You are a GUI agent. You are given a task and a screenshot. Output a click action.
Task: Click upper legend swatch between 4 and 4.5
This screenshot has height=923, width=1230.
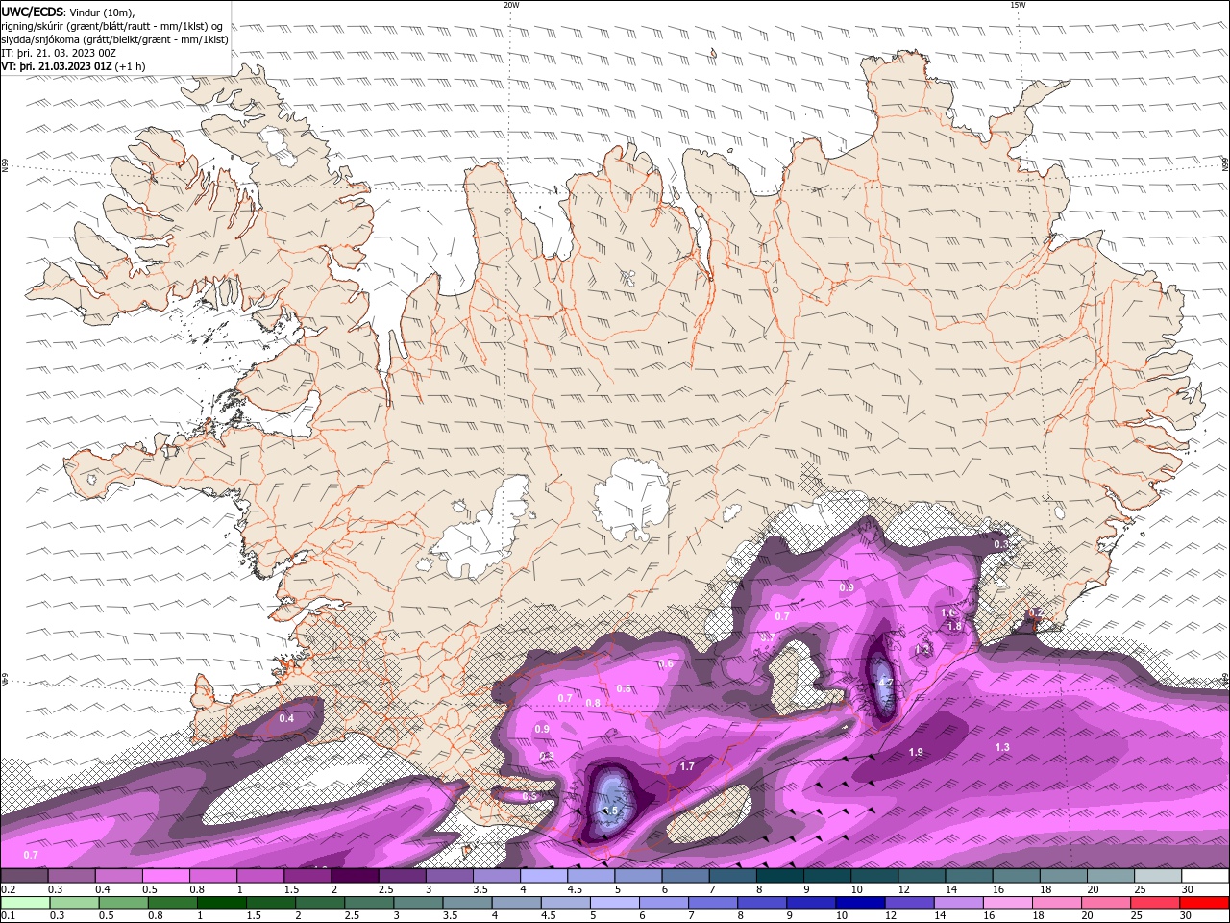click(544, 875)
